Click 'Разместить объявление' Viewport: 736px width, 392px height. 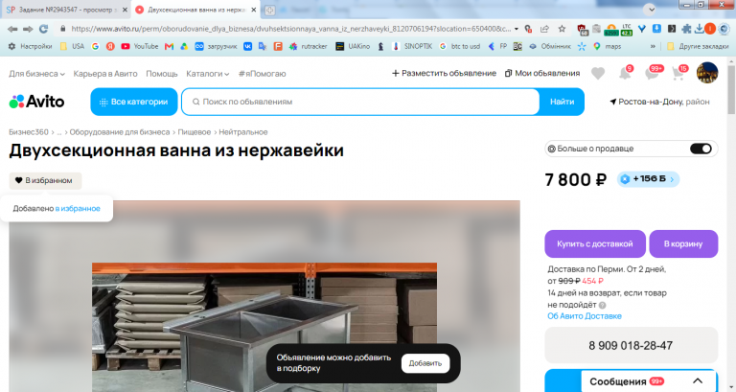444,73
